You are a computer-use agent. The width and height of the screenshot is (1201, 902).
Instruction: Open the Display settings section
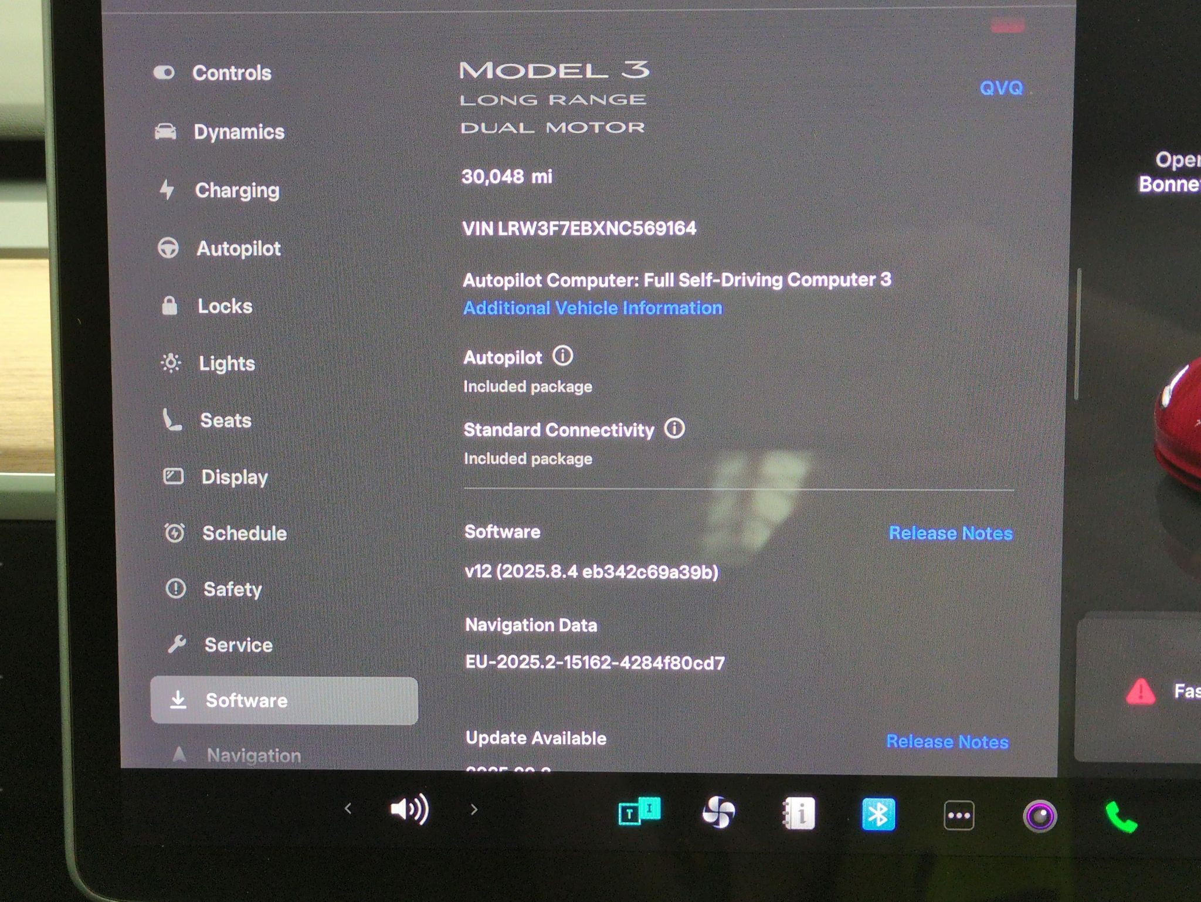(215, 477)
